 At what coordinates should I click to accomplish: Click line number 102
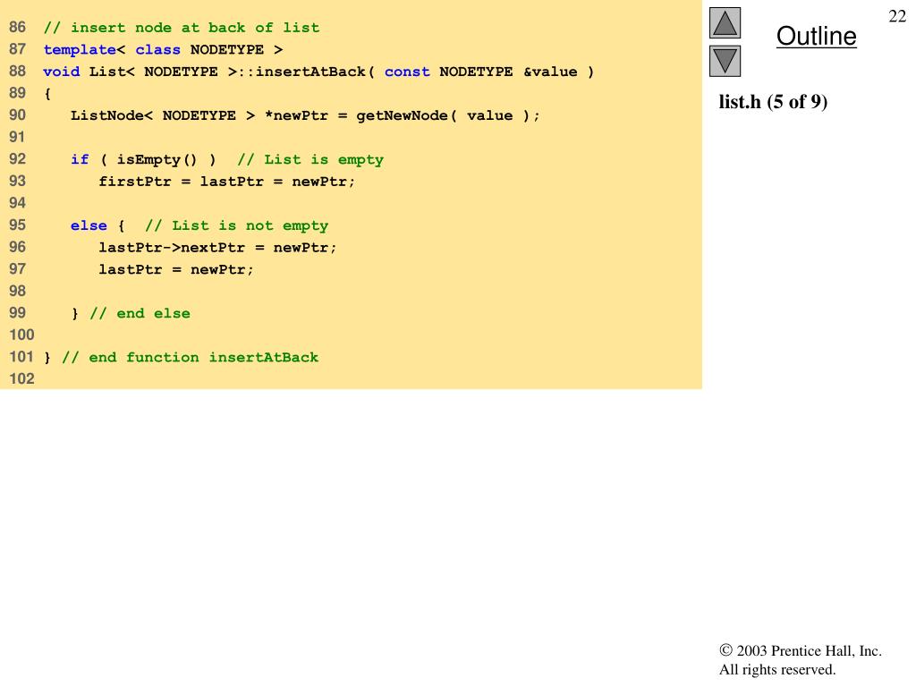pyautogui.click(x=21, y=378)
